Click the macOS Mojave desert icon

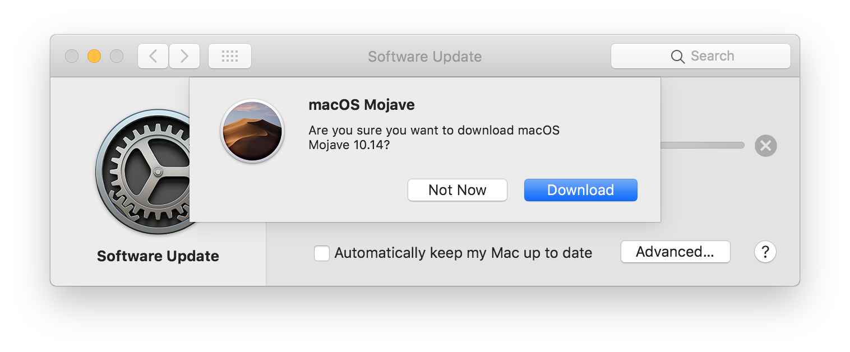coord(252,131)
